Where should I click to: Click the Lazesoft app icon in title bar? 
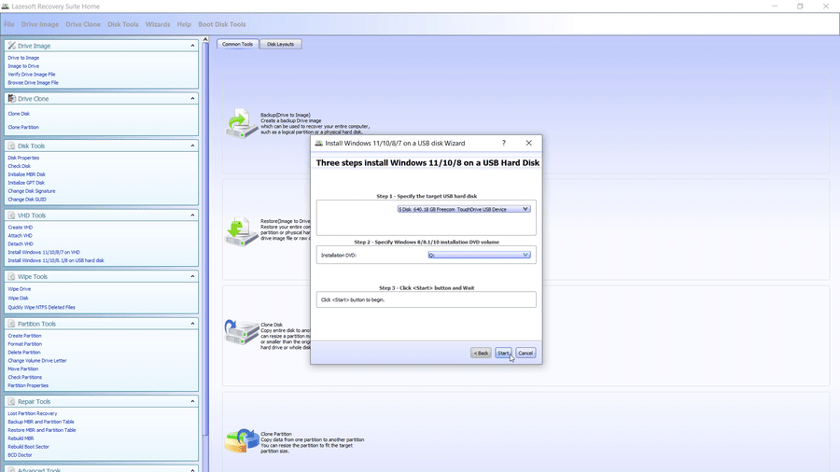click(x=6, y=7)
